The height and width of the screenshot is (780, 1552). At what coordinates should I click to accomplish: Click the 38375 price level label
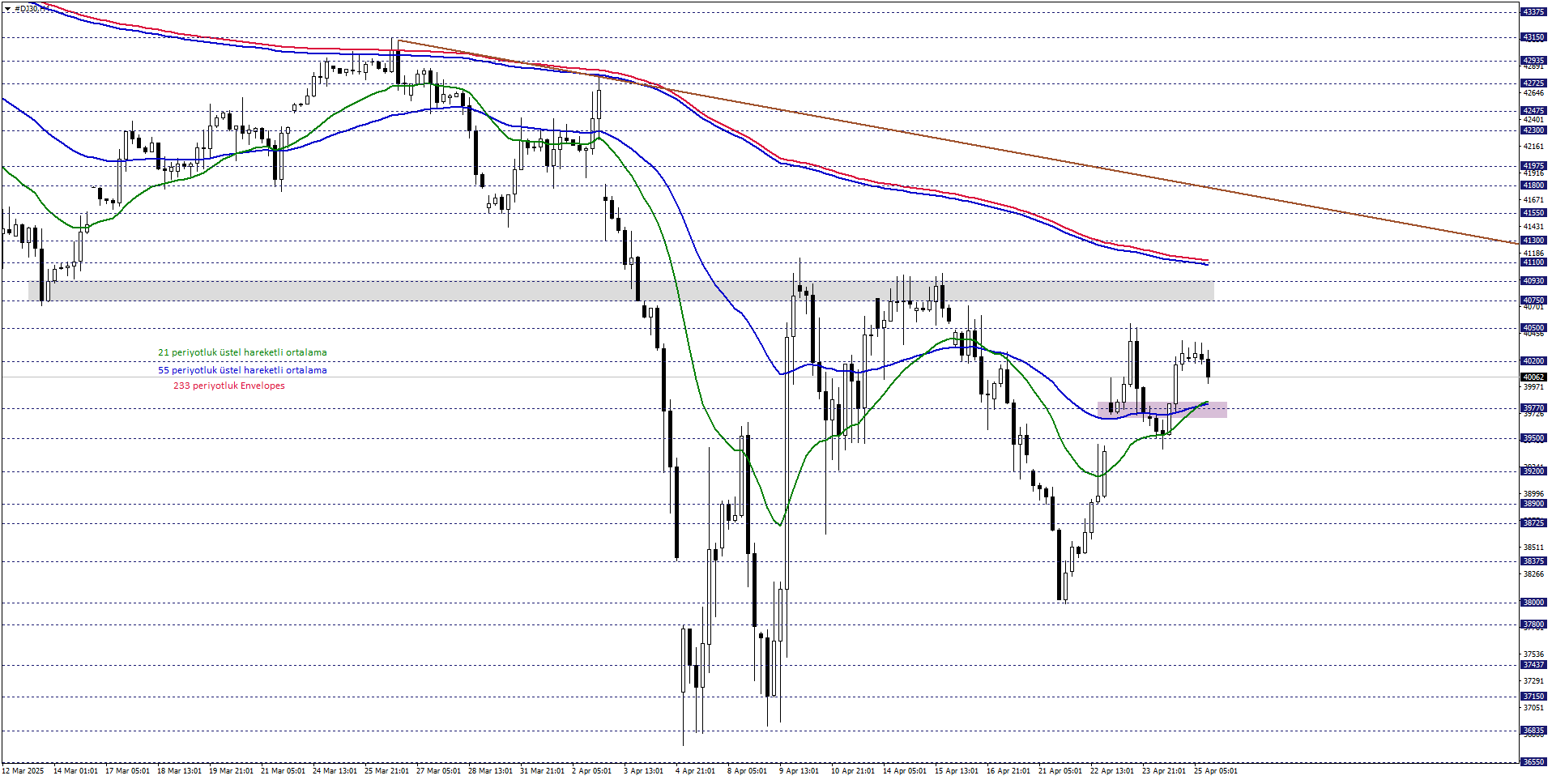[x=1534, y=561]
